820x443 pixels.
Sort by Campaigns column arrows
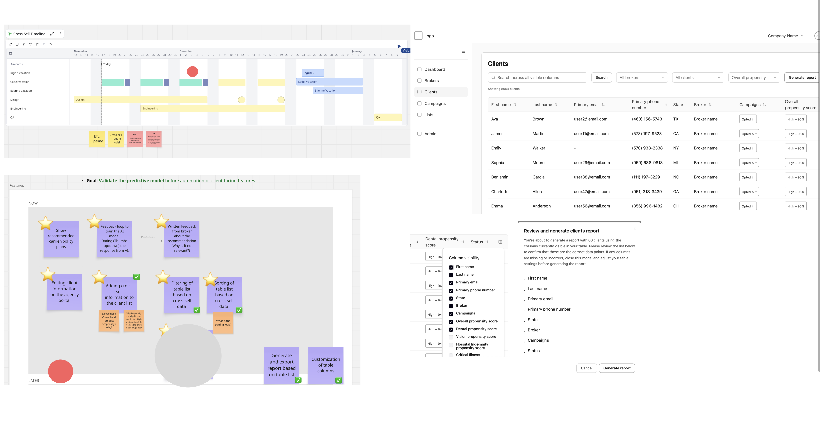[x=764, y=105]
